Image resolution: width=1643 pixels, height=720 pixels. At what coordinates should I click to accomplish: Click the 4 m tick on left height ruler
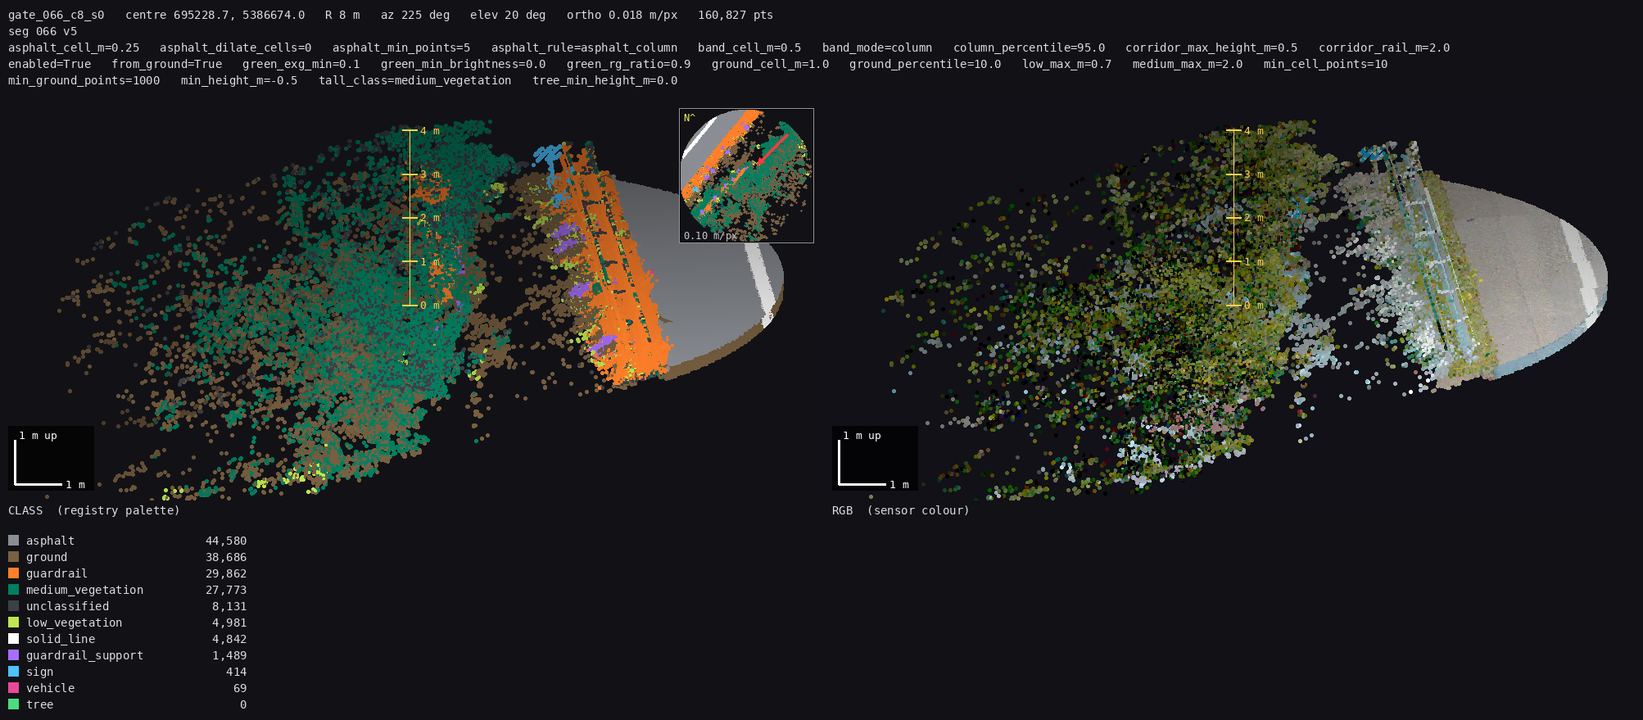pos(410,131)
